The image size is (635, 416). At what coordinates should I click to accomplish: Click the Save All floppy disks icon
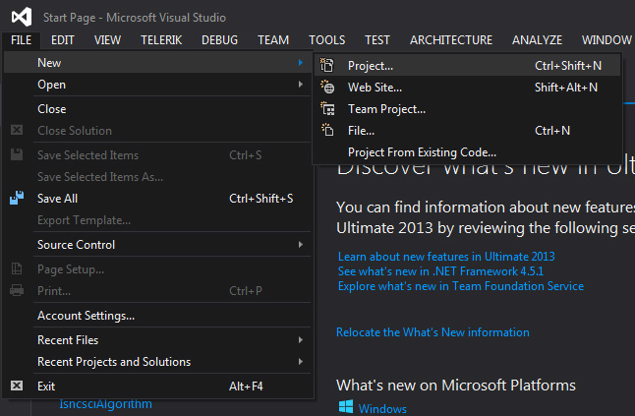[x=17, y=198]
